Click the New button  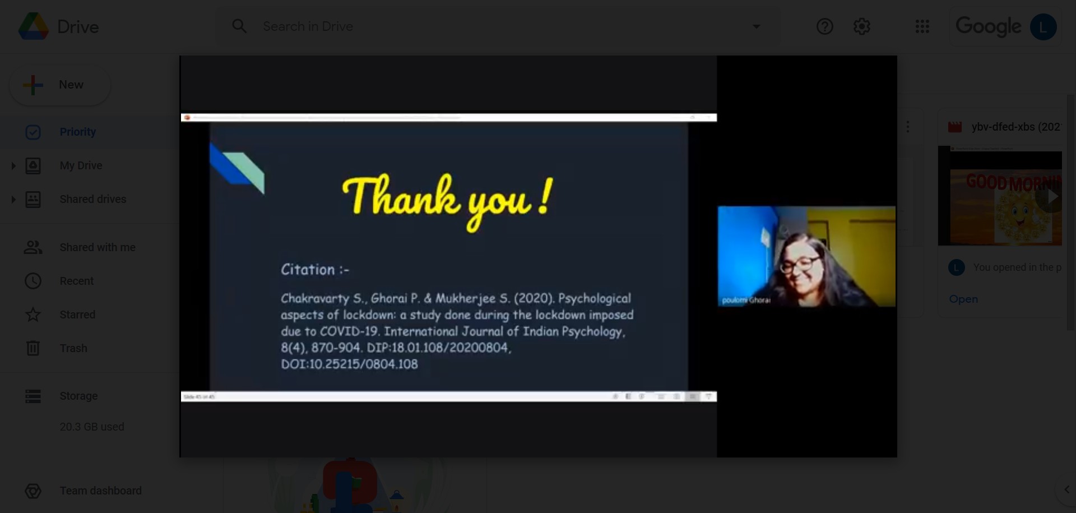[x=60, y=85]
